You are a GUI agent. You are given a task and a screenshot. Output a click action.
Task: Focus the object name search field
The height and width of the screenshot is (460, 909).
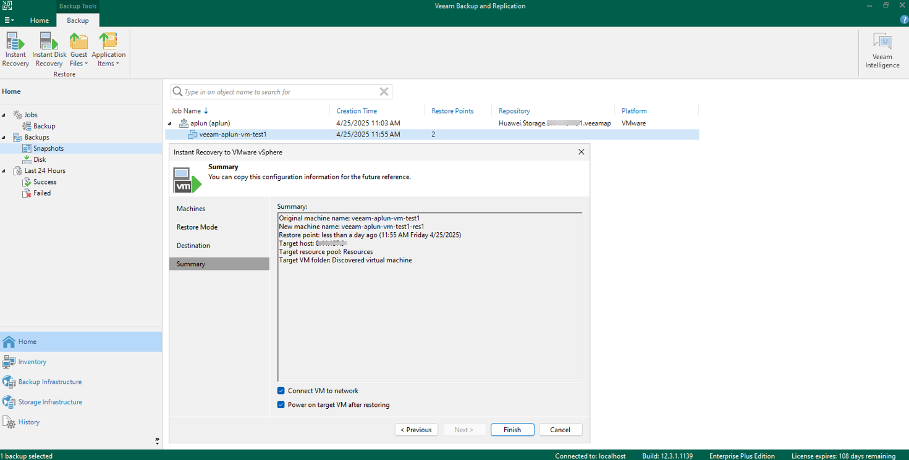pyautogui.click(x=281, y=92)
